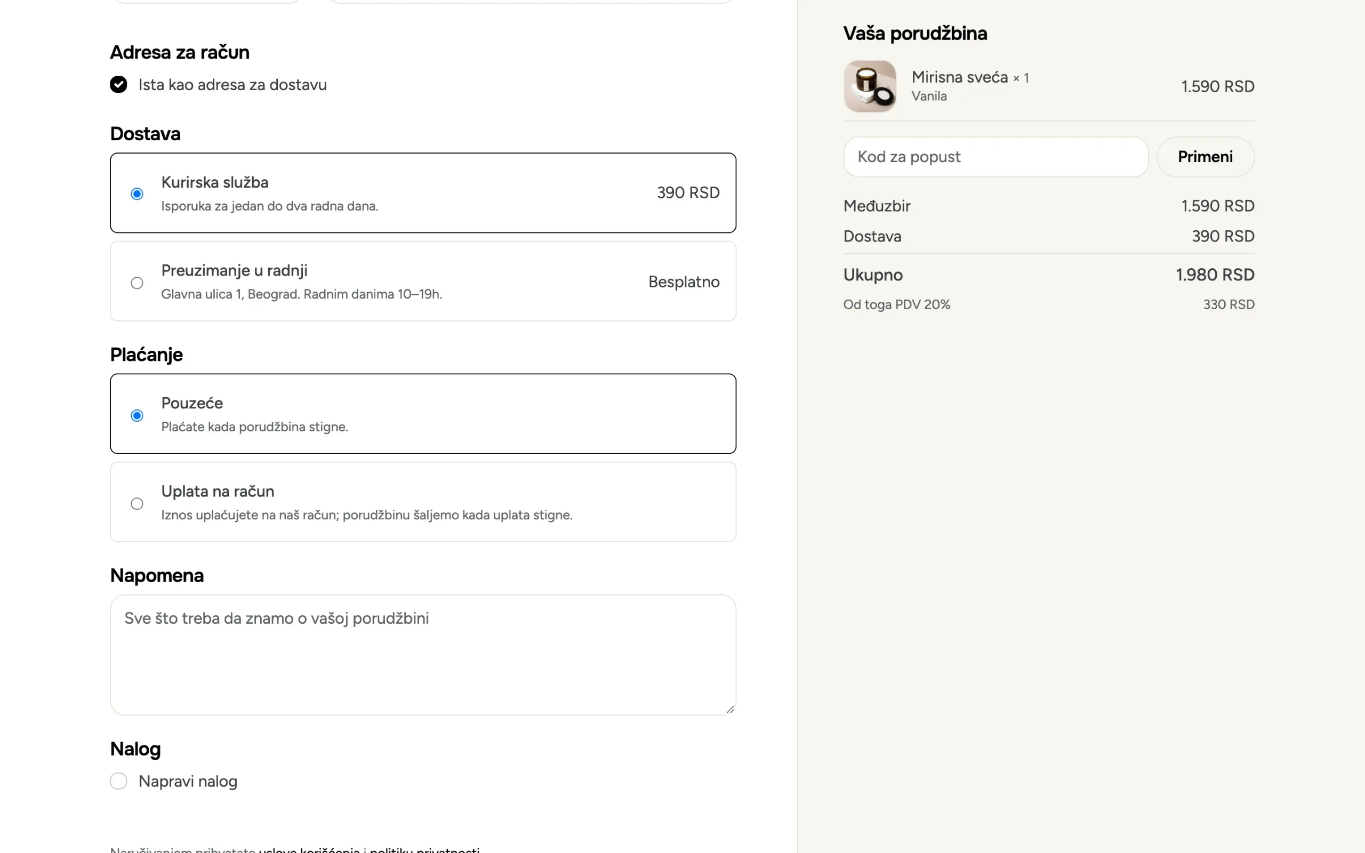The width and height of the screenshot is (1365, 853).
Task: Click the Vanila variant label
Action: (x=929, y=96)
